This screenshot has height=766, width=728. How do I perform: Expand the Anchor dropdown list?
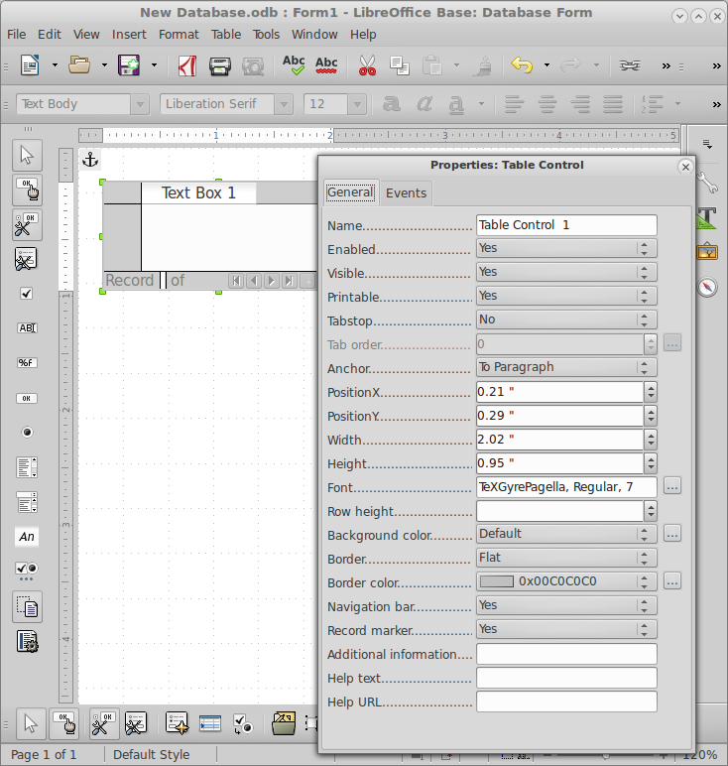[x=566, y=367]
